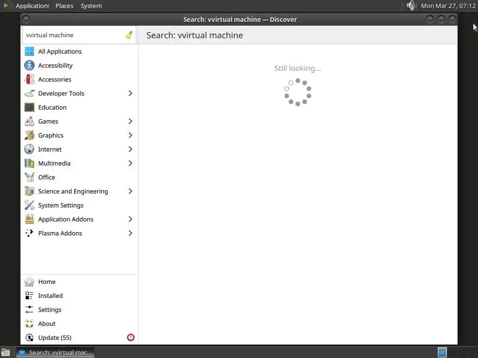Open the Accessibility category label
Screen dimensions: 478x358
coord(55,65)
